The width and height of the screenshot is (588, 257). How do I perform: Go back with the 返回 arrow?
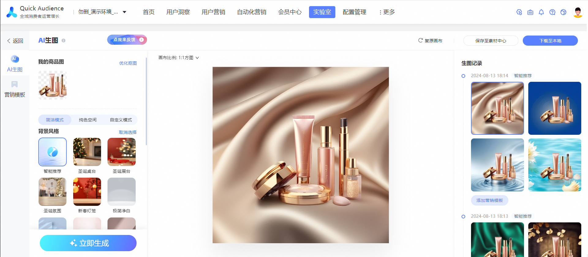coord(9,41)
